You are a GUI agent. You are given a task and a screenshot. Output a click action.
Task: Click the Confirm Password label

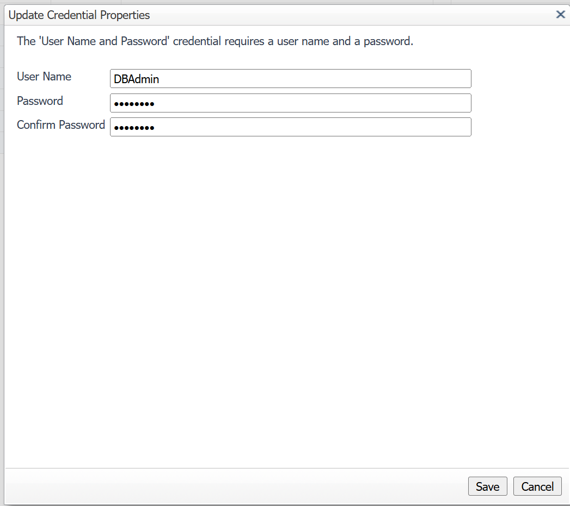[x=60, y=125]
